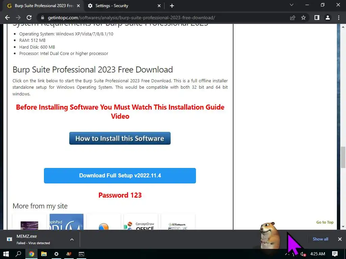Open the Chrome profile menu

(x=328, y=18)
